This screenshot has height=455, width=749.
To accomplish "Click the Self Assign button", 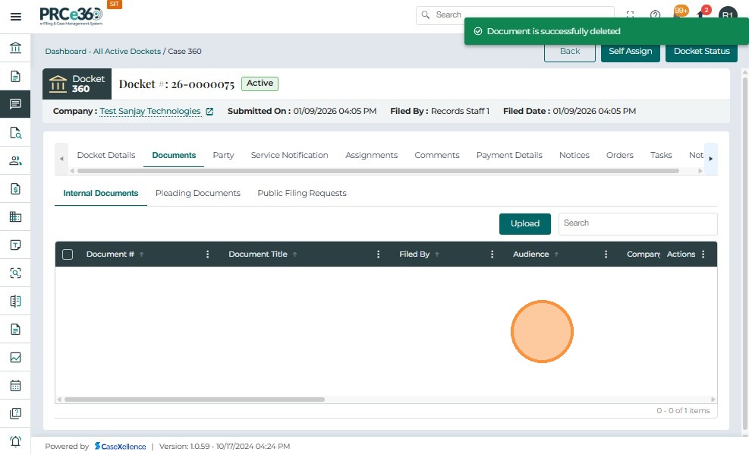I will coord(630,51).
